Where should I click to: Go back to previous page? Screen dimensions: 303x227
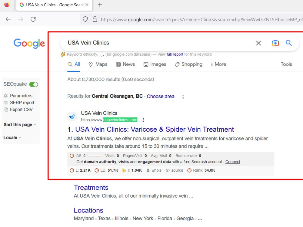point(8,19)
